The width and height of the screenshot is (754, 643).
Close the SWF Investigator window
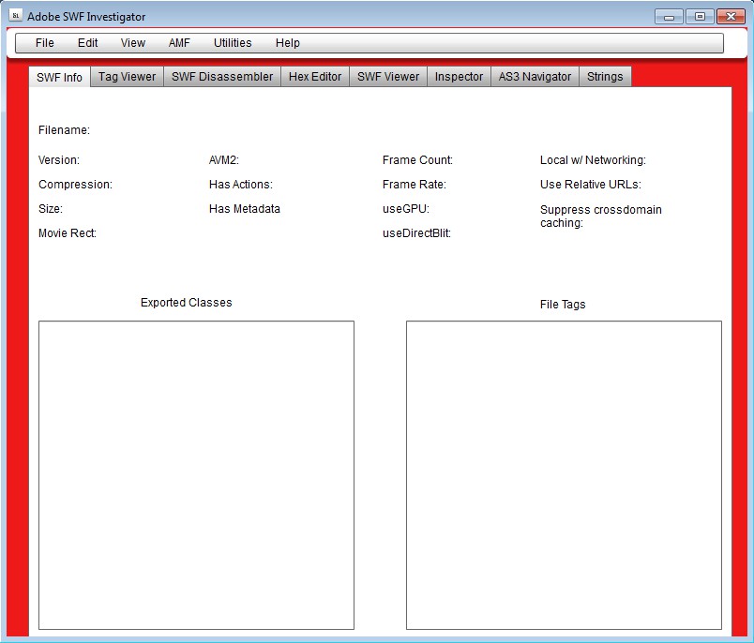pyautogui.click(x=731, y=17)
